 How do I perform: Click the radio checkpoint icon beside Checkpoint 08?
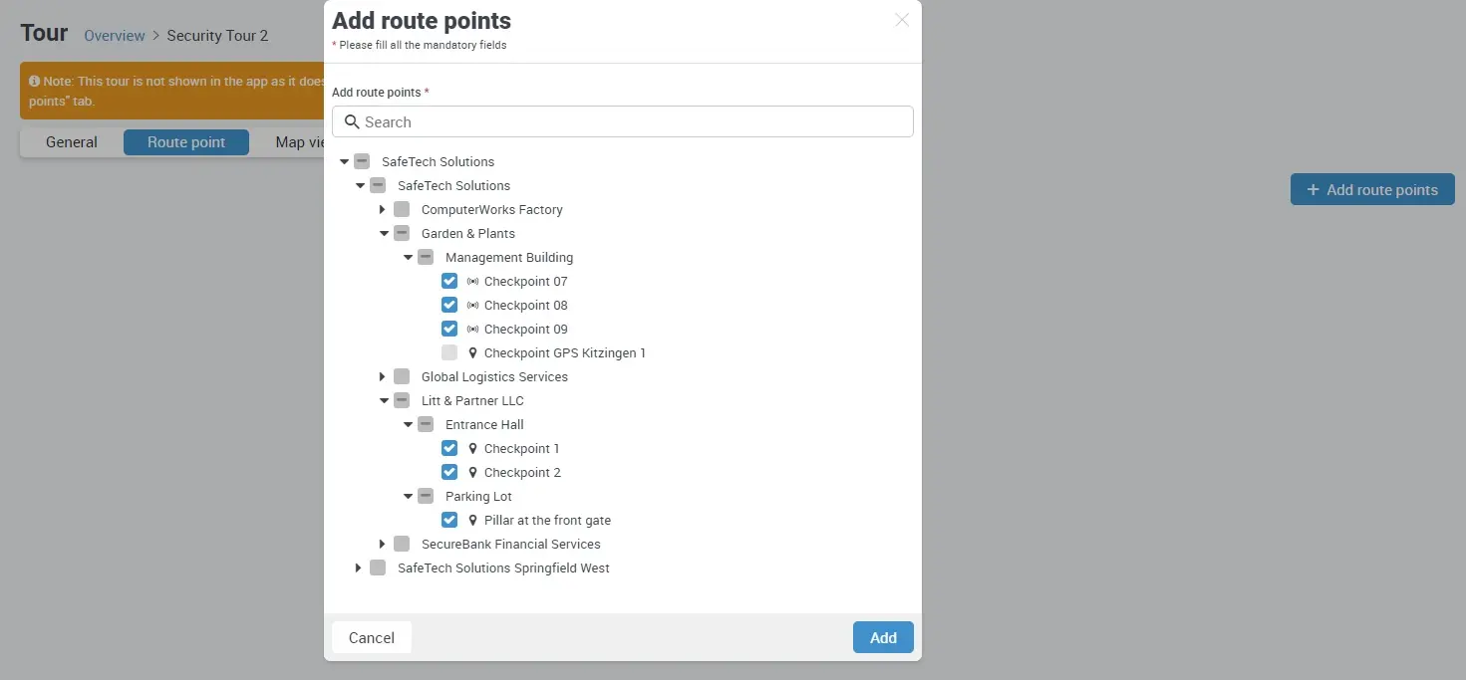pyautogui.click(x=470, y=305)
